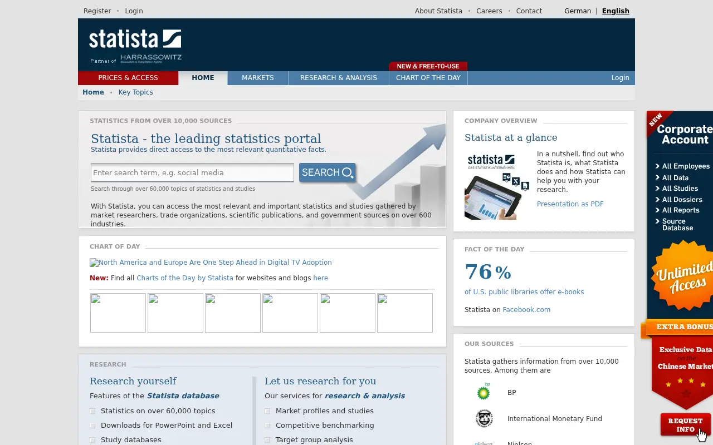Click the 'Statista at a glance' heading
713x445 pixels.
point(511,137)
